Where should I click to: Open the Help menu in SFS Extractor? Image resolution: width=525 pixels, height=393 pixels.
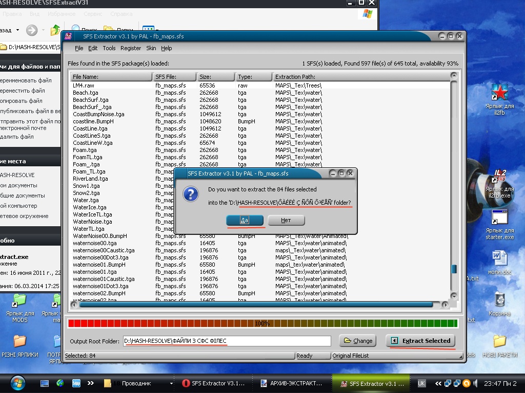(x=167, y=48)
